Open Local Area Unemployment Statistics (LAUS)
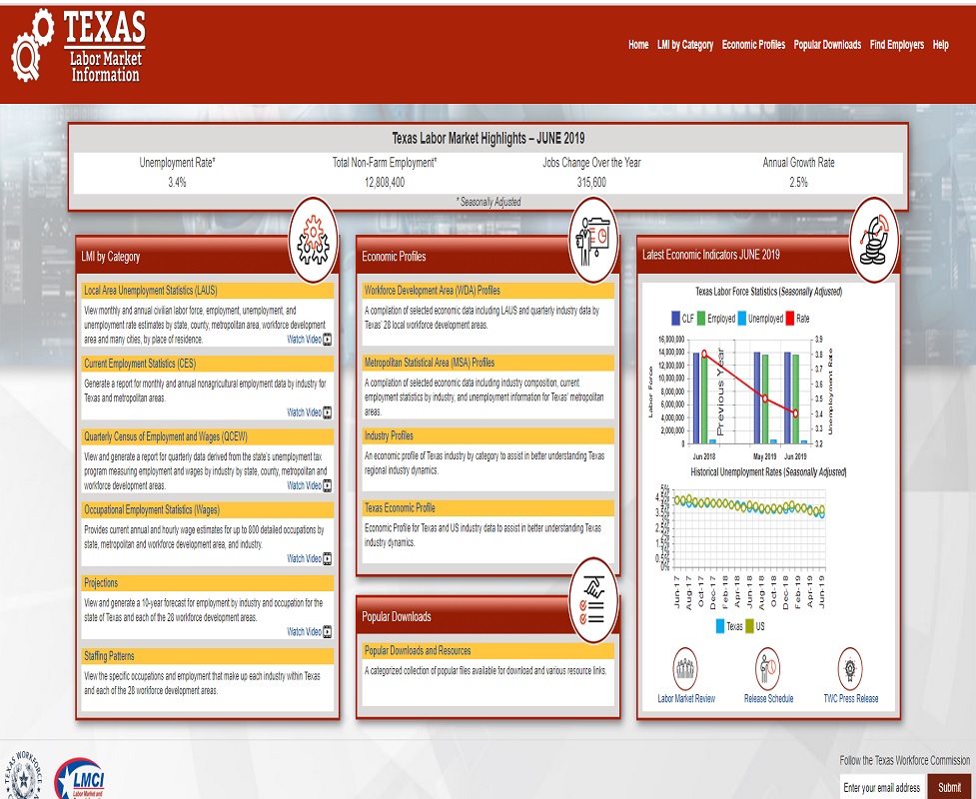 (151, 291)
